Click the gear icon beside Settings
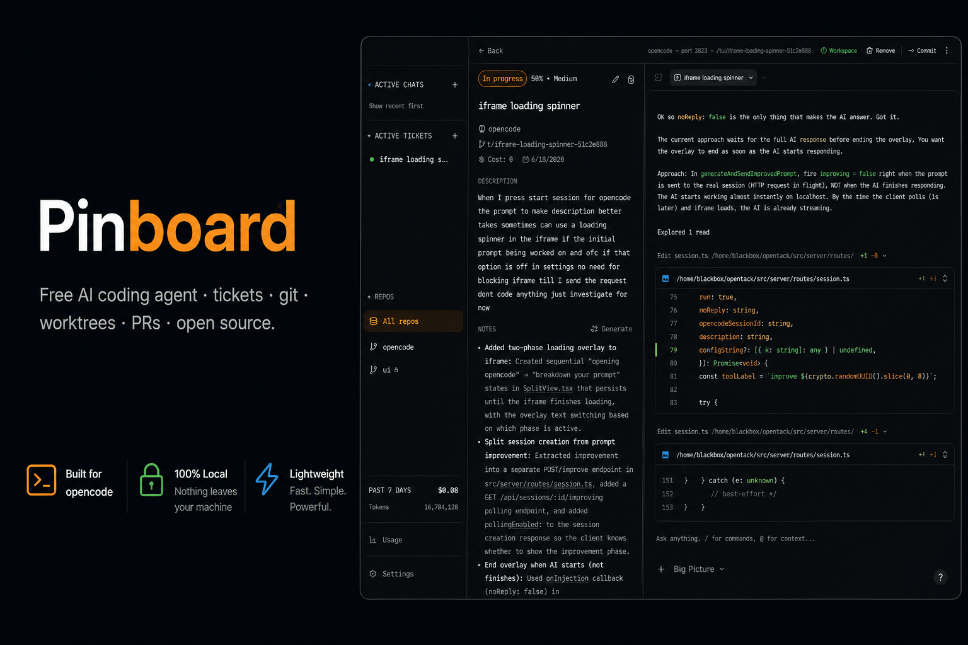 373,574
